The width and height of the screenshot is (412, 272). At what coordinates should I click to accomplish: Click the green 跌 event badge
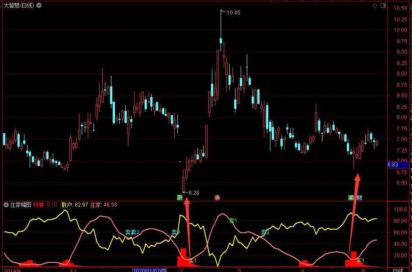point(180,198)
